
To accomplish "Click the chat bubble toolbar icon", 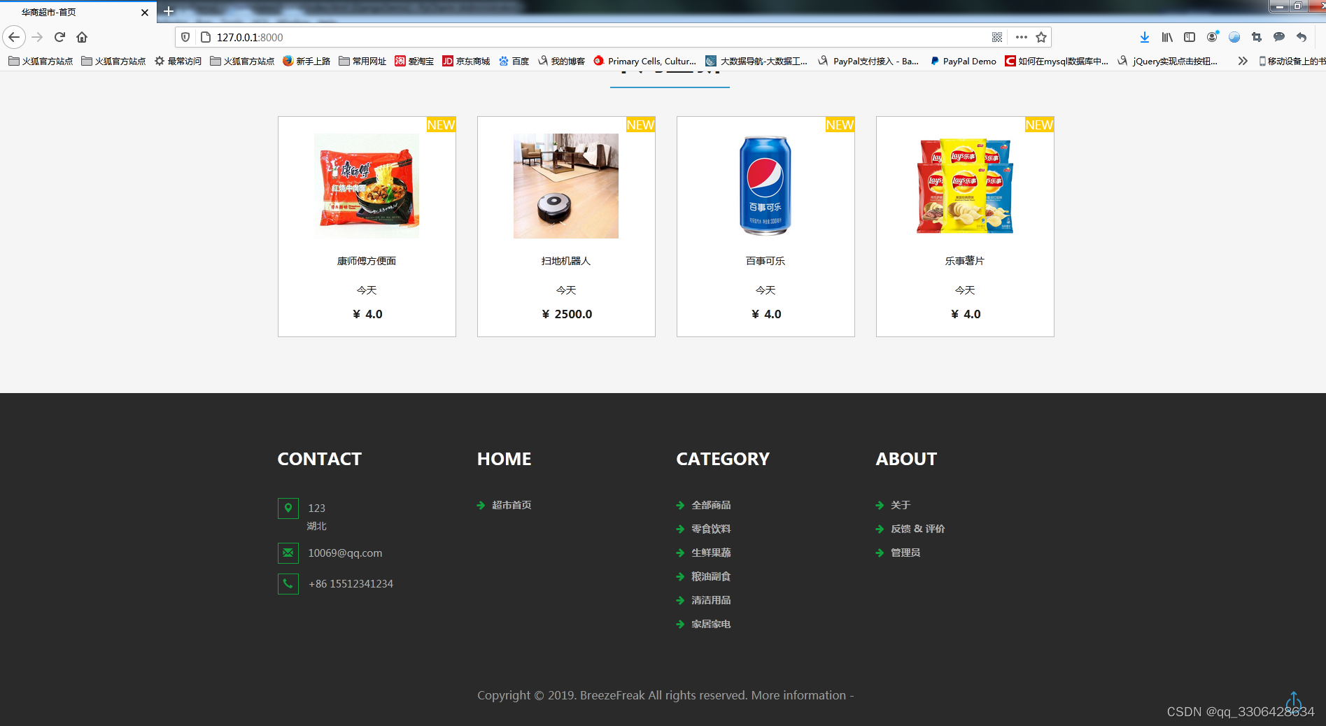I will (x=1279, y=37).
